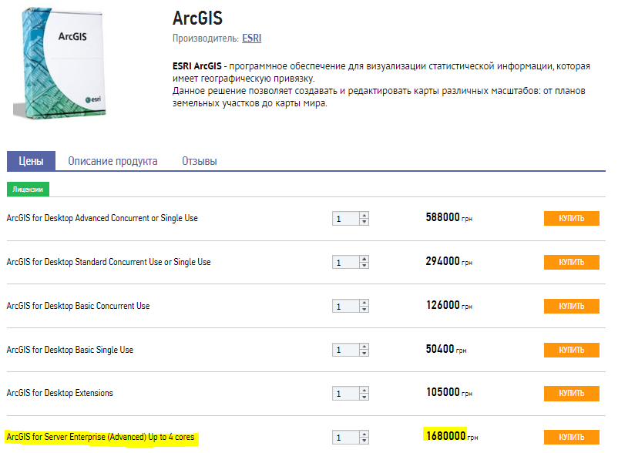This screenshot has width=618, height=453.
Task: Select "ArcGIS for Desktop Basic Concurrent Use" text
Action: 78,306
